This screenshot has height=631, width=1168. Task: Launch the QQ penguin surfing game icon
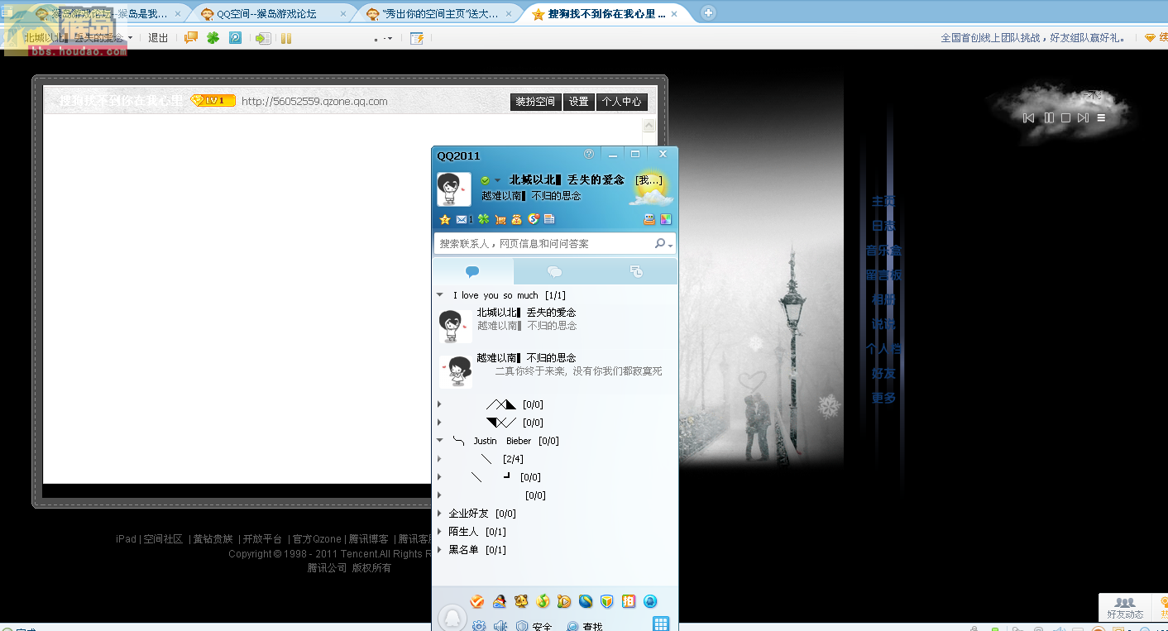[500, 601]
